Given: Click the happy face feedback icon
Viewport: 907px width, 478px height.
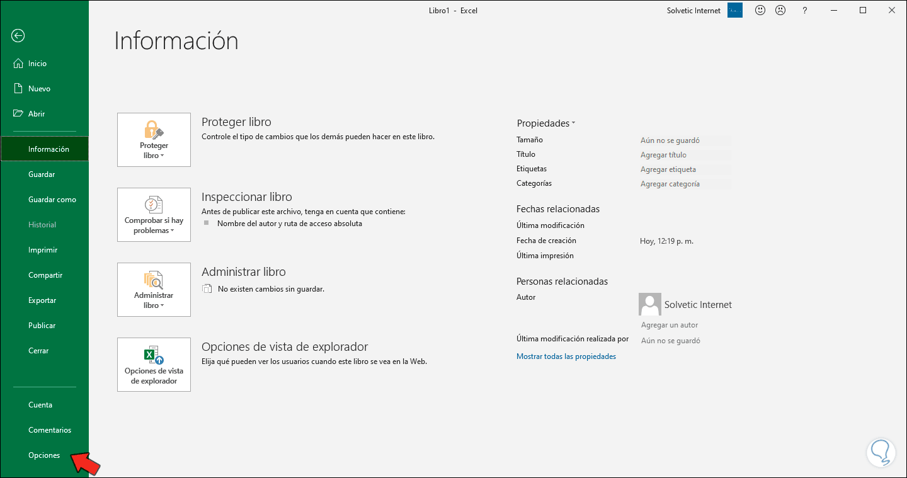Looking at the screenshot, I should [760, 11].
